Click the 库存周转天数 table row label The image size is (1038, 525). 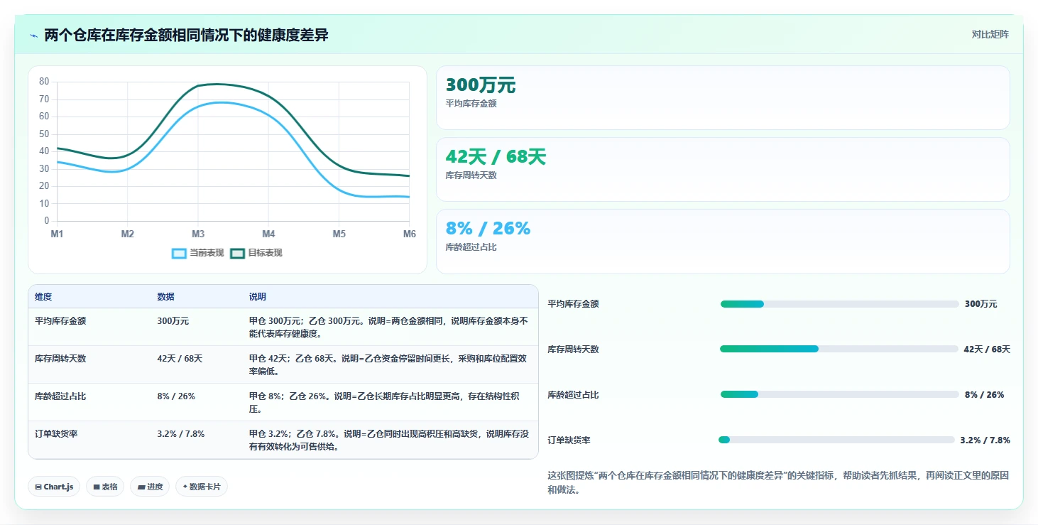[60, 359]
